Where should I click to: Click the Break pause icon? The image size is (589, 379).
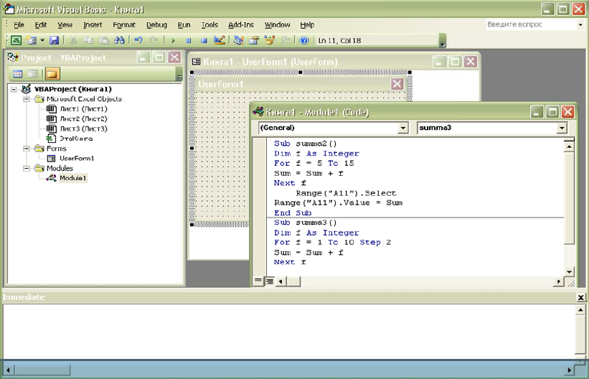189,40
